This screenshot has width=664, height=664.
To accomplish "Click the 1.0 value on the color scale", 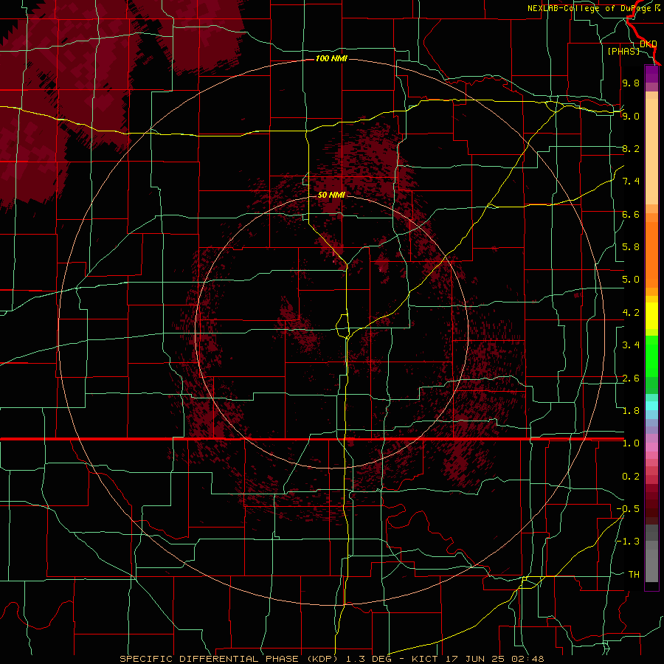I will click(631, 443).
